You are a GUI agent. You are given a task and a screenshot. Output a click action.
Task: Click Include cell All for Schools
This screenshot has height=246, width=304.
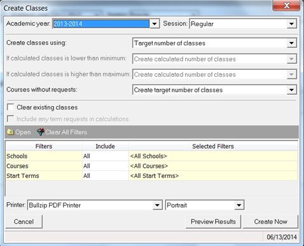[106, 156]
